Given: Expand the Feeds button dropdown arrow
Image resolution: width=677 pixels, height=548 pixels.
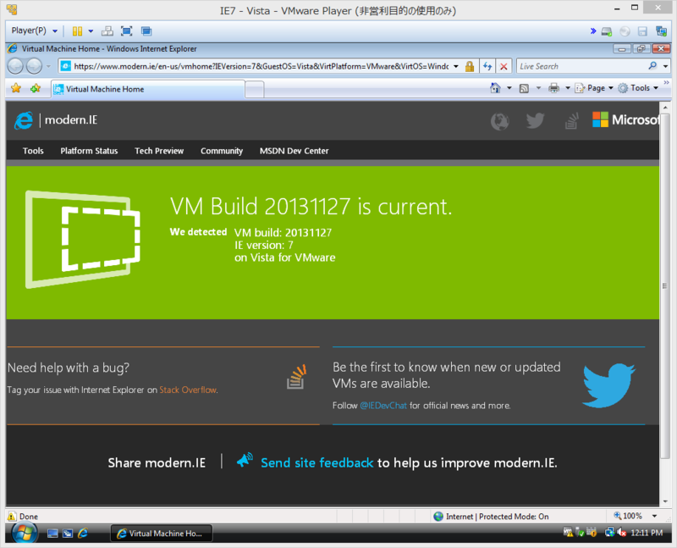Looking at the screenshot, I should tap(538, 88).
